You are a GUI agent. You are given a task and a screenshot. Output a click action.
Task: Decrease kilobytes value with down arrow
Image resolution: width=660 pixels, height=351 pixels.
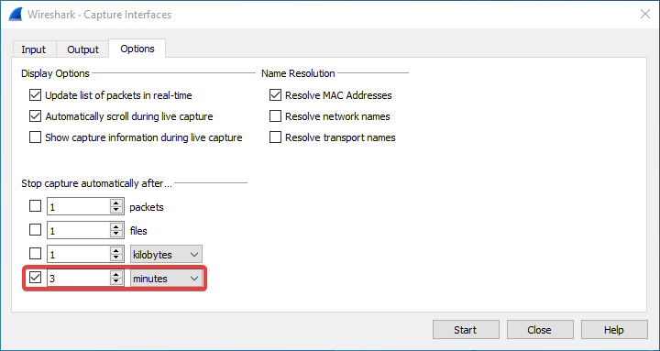click(x=116, y=258)
